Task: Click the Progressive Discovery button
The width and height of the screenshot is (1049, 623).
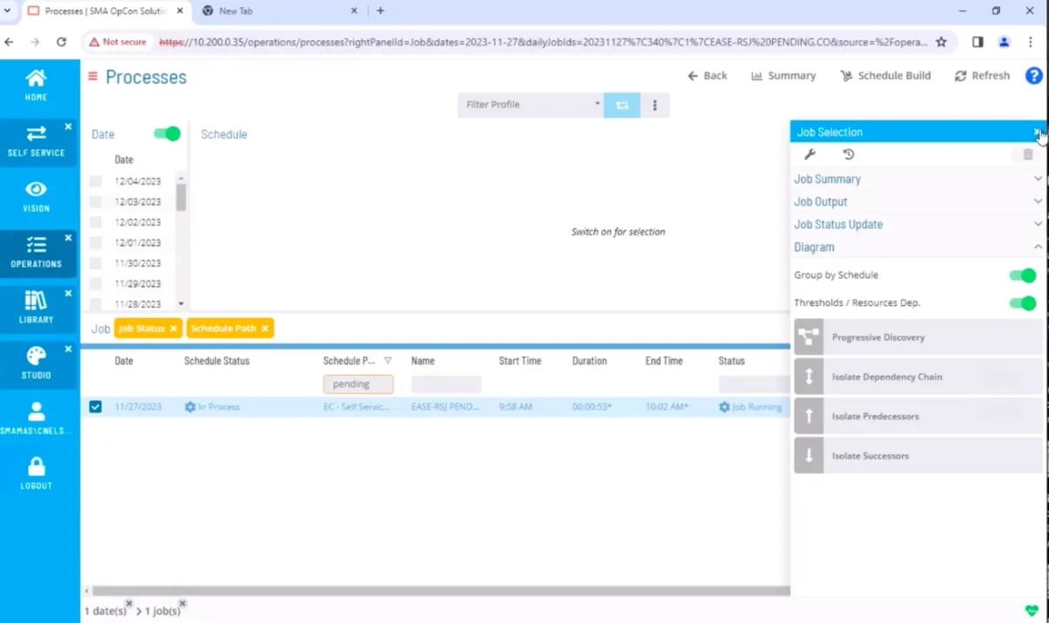Action: coord(918,337)
